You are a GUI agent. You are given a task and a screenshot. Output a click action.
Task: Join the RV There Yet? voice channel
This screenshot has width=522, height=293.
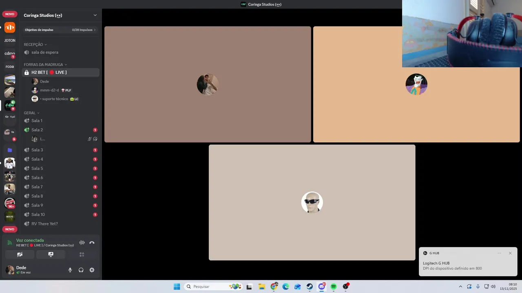pyautogui.click(x=60, y=224)
